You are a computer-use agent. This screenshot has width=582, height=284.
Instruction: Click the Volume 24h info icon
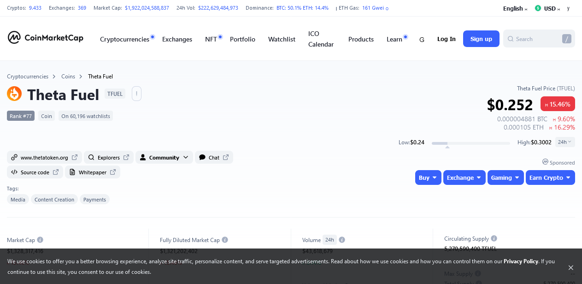pyautogui.click(x=341, y=240)
